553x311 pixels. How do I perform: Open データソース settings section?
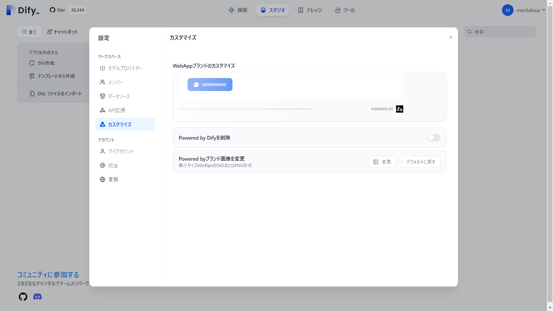[119, 96]
